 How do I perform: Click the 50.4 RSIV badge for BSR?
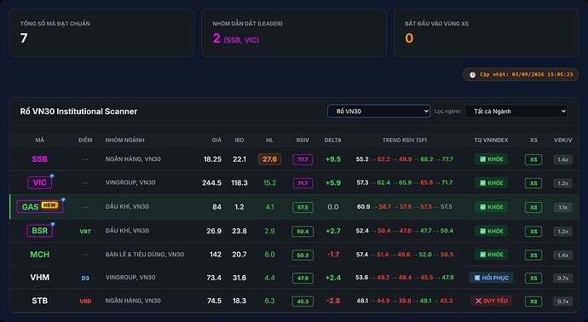(303, 232)
